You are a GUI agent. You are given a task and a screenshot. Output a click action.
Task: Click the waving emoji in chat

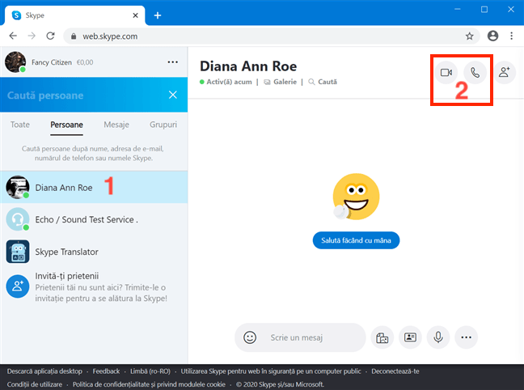[x=356, y=197]
